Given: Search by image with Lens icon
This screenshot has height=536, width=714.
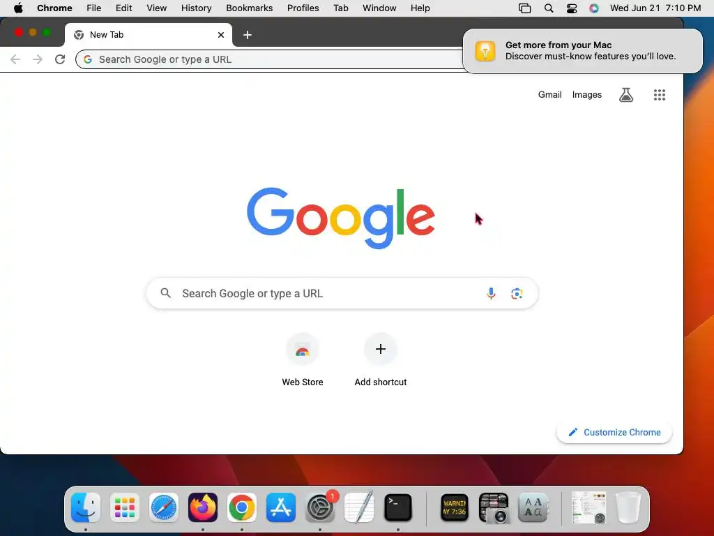Looking at the screenshot, I should point(517,294).
